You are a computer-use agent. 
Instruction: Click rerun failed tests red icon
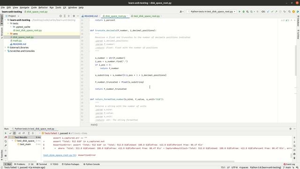(x=6, y=137)
